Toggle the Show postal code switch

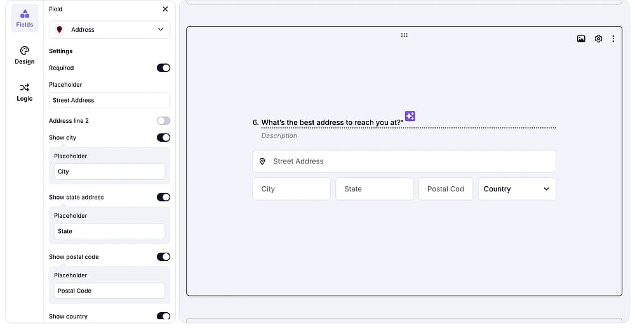click(164, 257)
